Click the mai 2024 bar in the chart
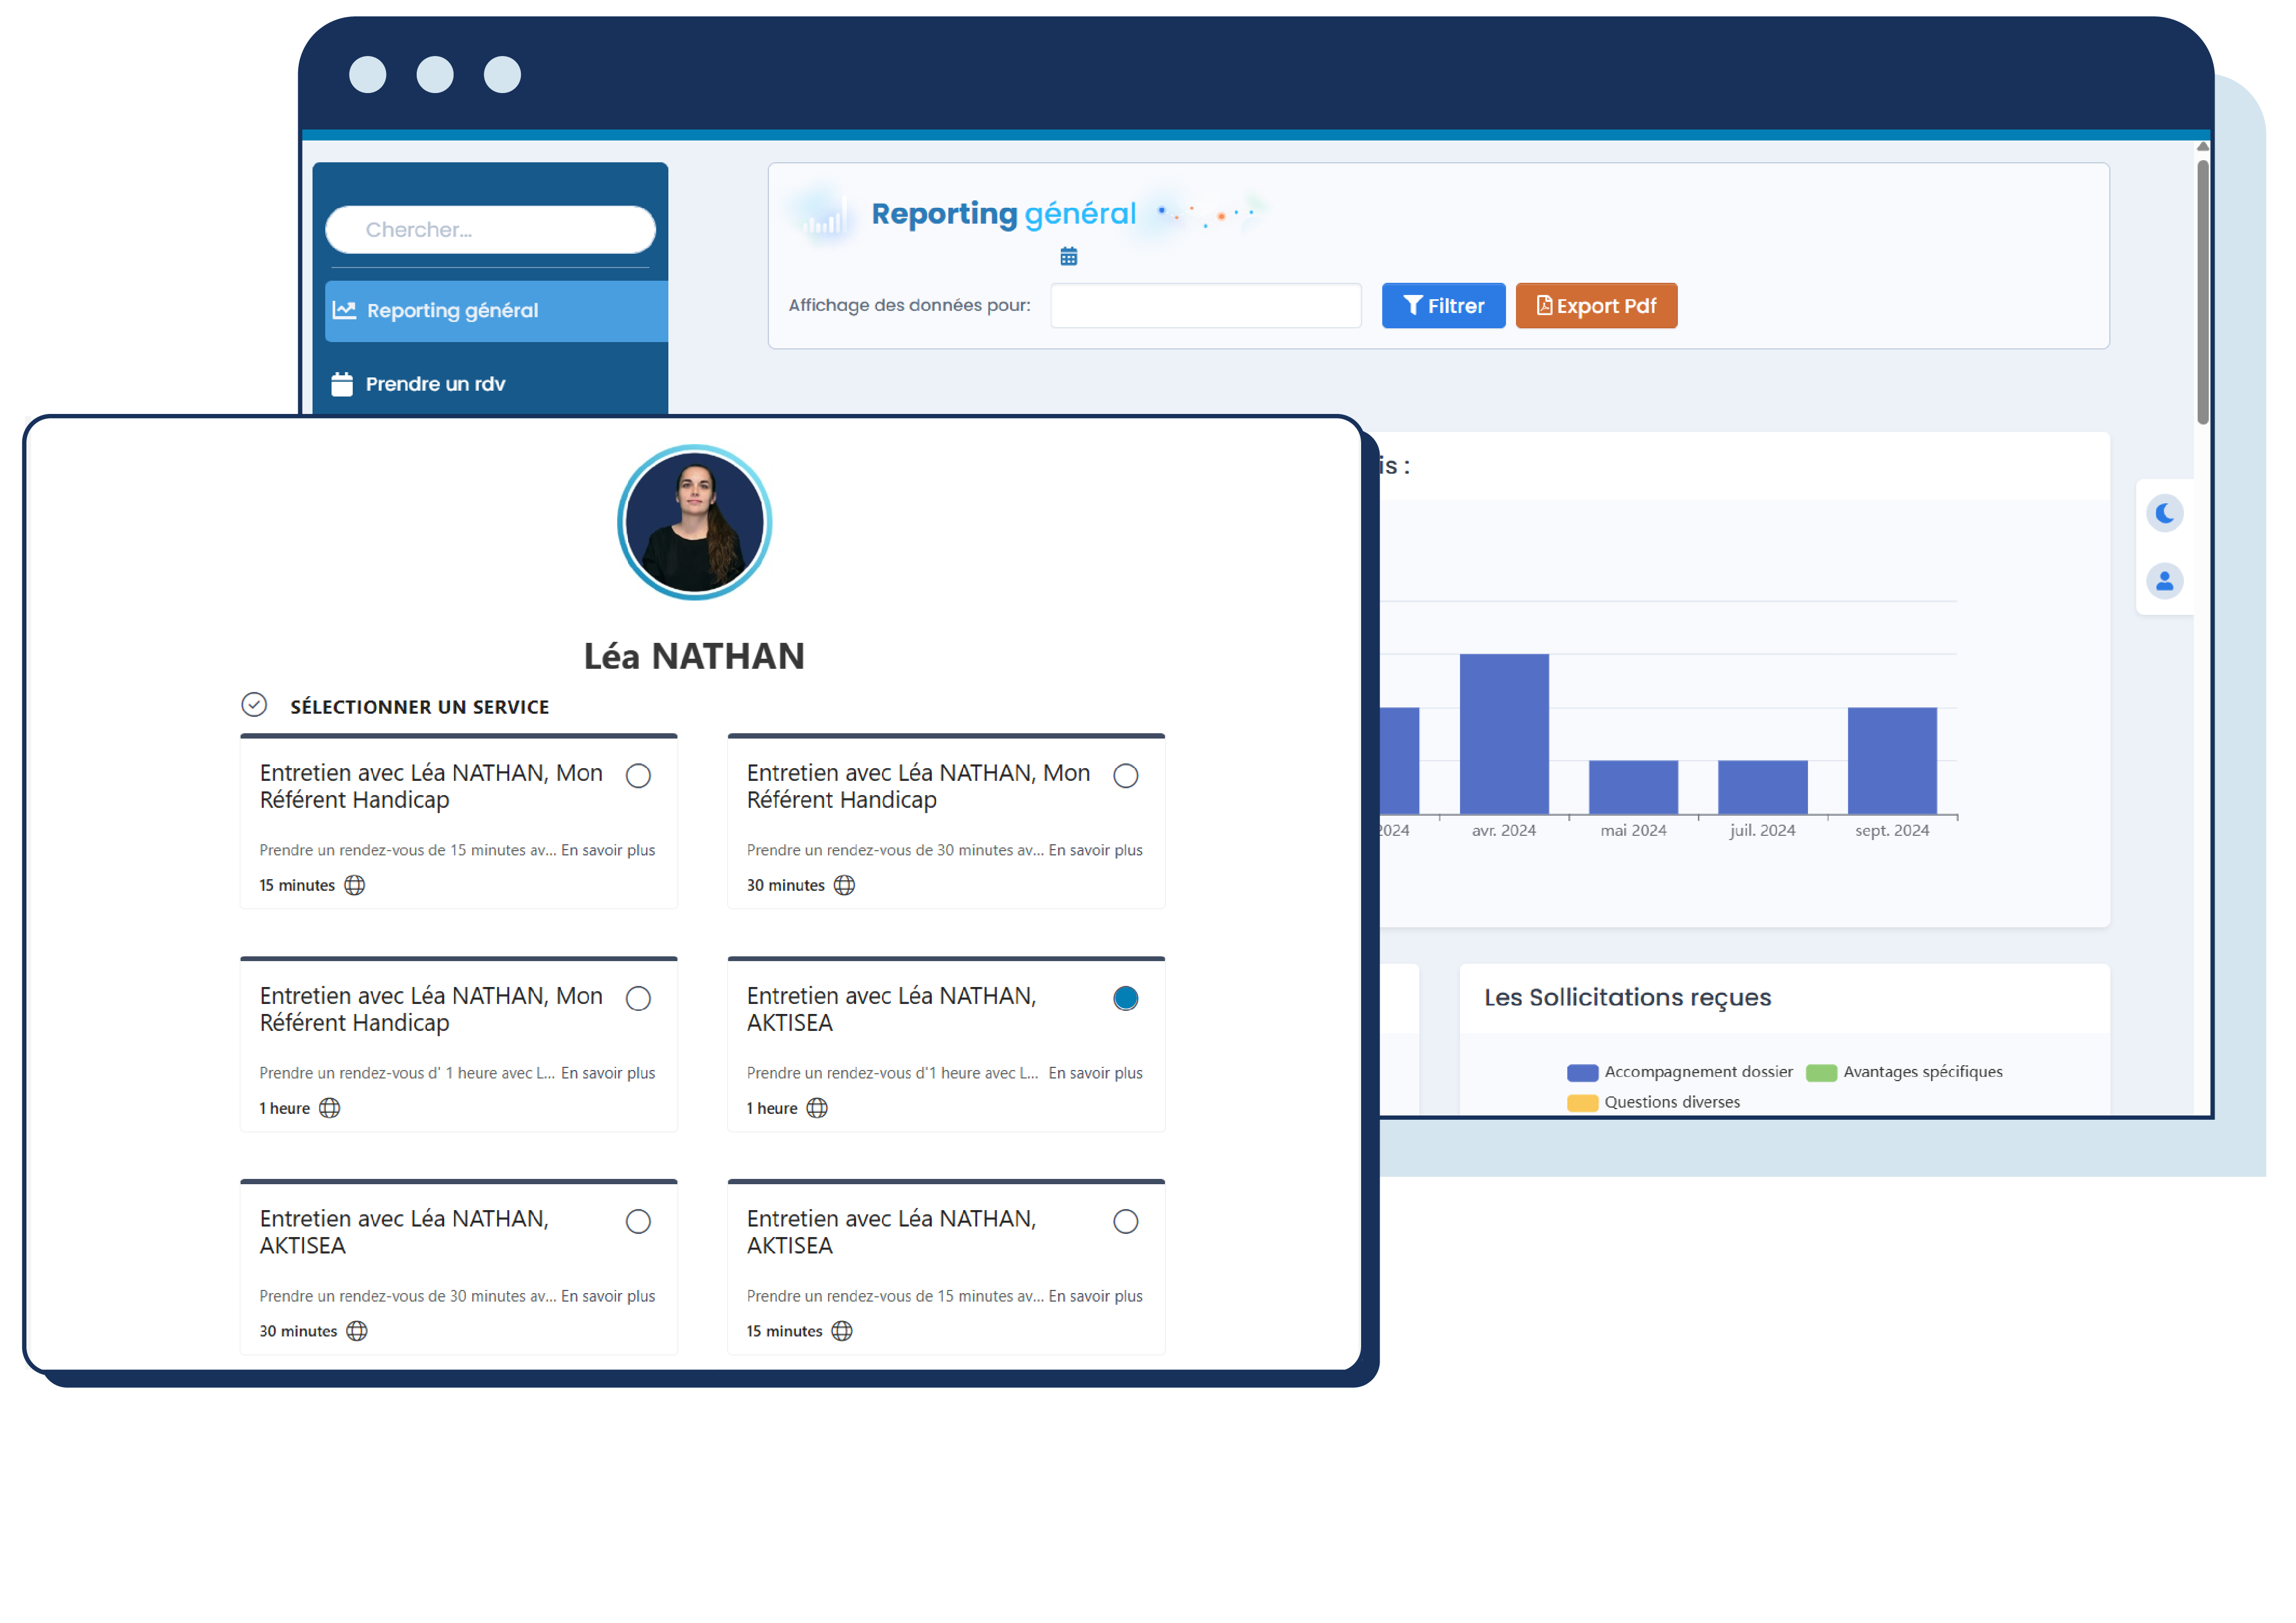Screen dimensions: 2296x1623 point(1633,787)
